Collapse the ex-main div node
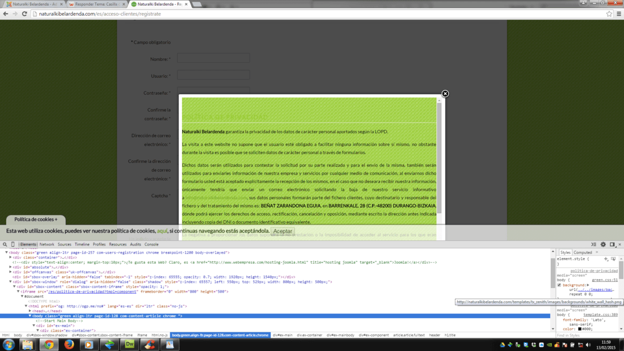Viewport: 624px width, 351px height. [x=34, y=325]
